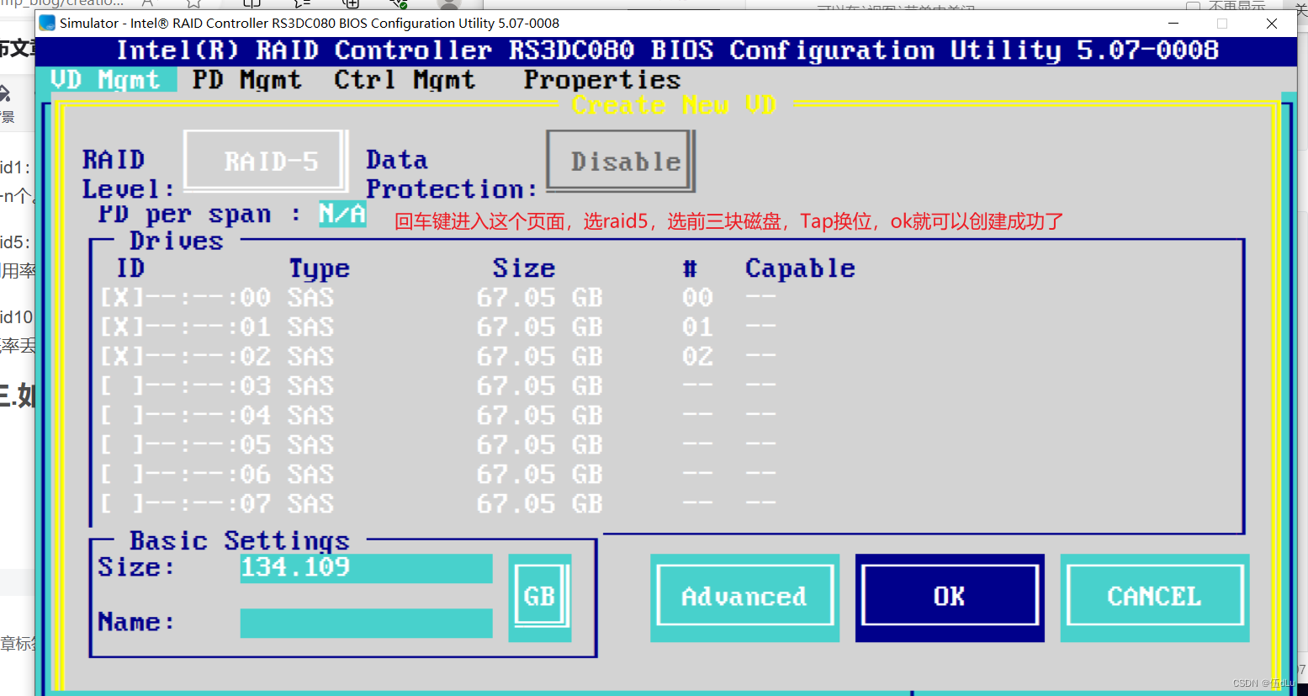This screenshot has height=696, width=1308.
Task: Open the Data Protection Disable selector
Action: (621, 161)
